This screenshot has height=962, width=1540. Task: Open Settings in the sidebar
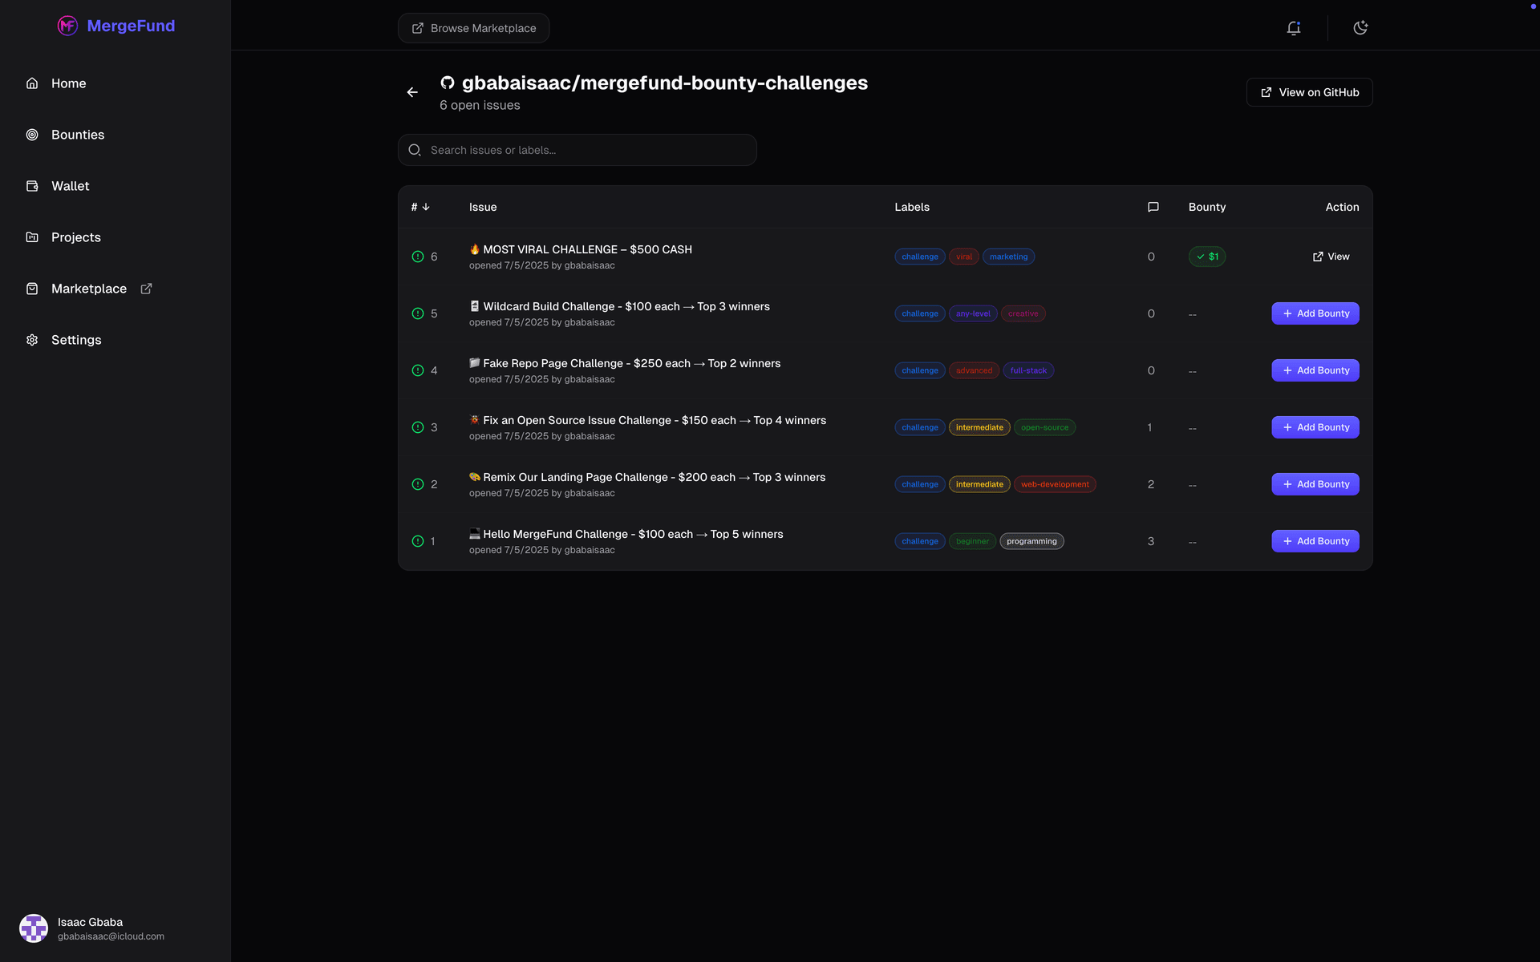pyautogui.click(x=75, y=340)
